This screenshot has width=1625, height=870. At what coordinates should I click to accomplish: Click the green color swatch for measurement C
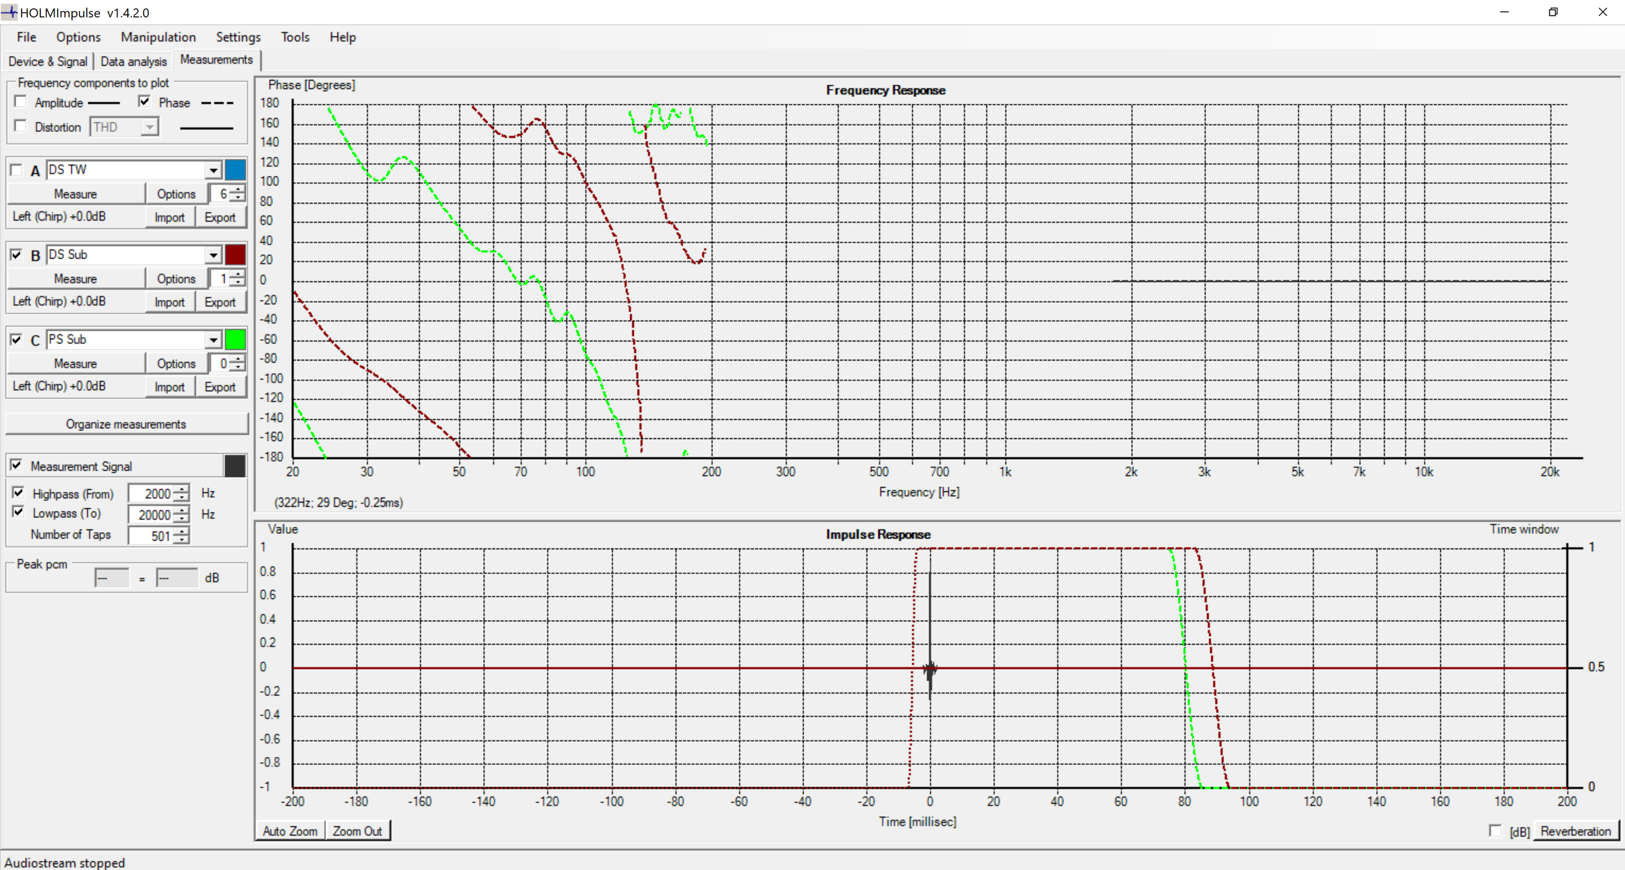235,339
